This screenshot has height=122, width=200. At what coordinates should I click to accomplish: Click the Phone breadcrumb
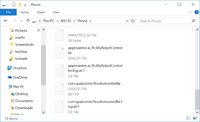pyautogui.click(x=82, y=21)
